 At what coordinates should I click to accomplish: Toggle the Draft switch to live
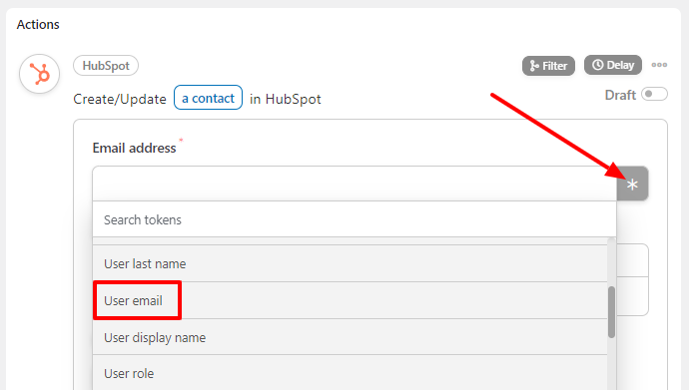[x=654, y=95]
